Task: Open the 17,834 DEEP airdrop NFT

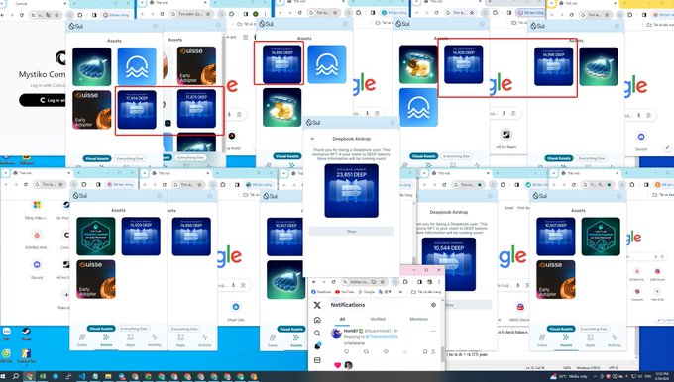Action: coord(137,109)
